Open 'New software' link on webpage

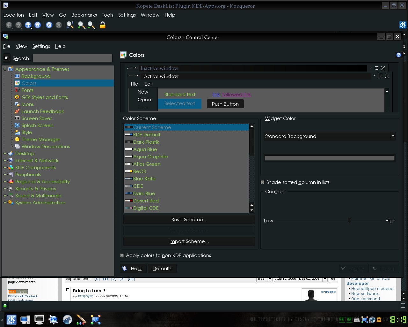(x=364, y=294)
